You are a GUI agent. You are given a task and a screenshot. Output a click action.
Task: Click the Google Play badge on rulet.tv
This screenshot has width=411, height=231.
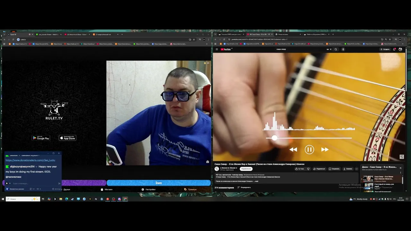41,138
